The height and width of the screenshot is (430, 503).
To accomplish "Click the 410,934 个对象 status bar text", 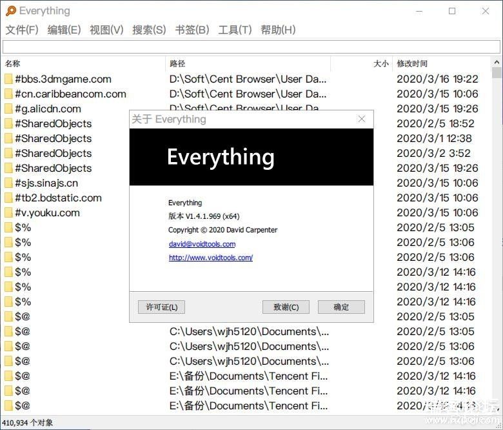I will [28, 423].
